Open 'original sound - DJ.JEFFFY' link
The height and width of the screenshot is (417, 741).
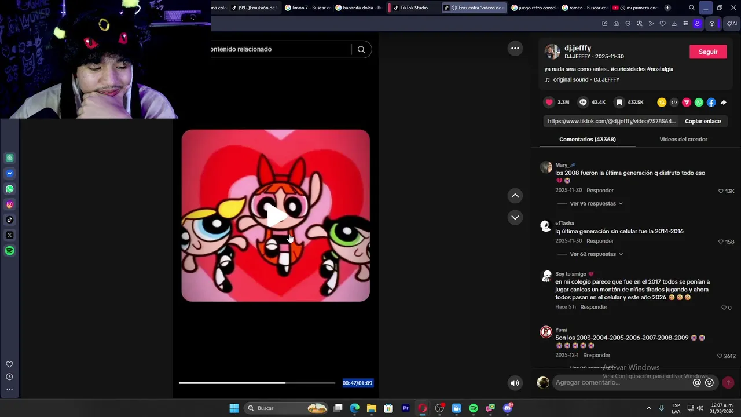(586, 79)
